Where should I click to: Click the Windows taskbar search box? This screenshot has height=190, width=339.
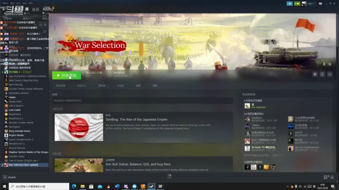point(39,186)
